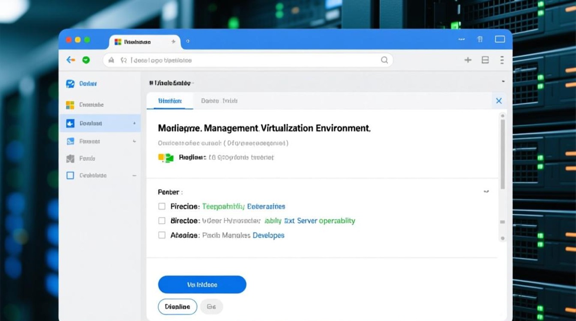Close the panel with the blue X
The image size is (576, 321).
pyautogui.click(x=499, y=101)
